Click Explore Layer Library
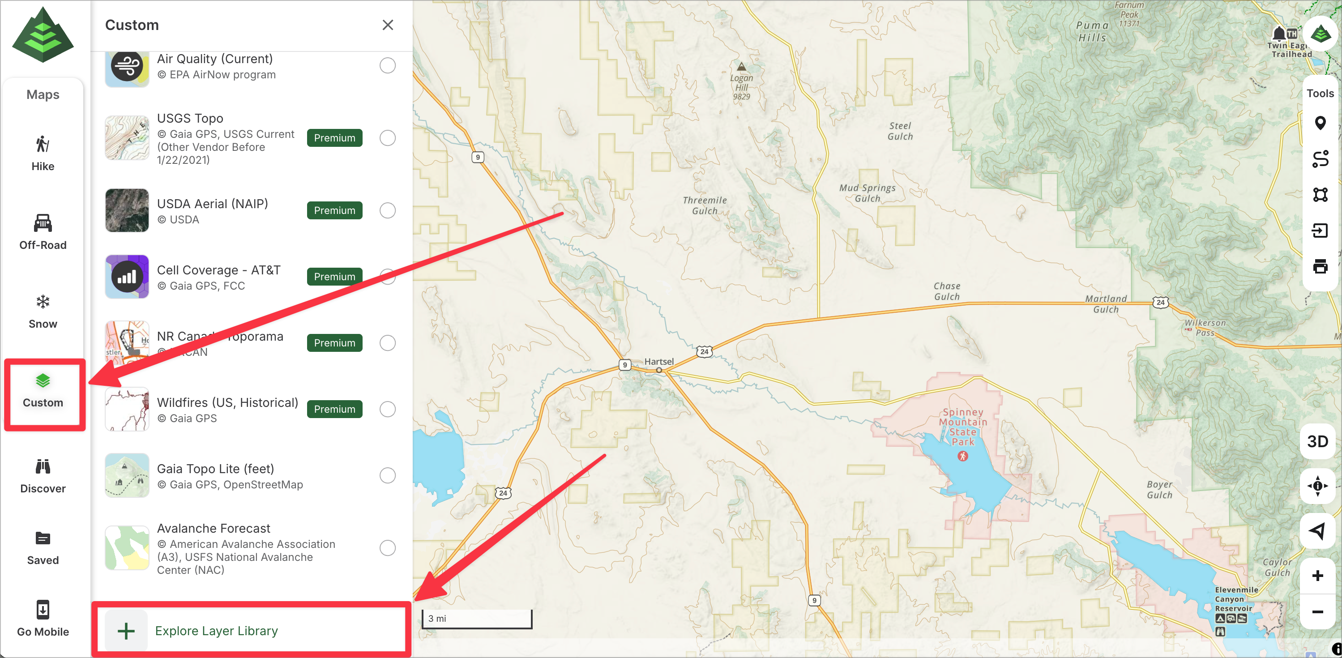The image size is (1342, 658). (216, 631)
